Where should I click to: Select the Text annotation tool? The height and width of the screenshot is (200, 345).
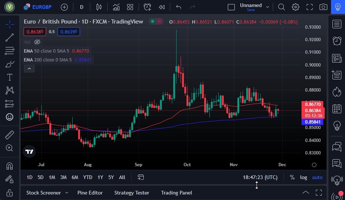pos(10,77)
